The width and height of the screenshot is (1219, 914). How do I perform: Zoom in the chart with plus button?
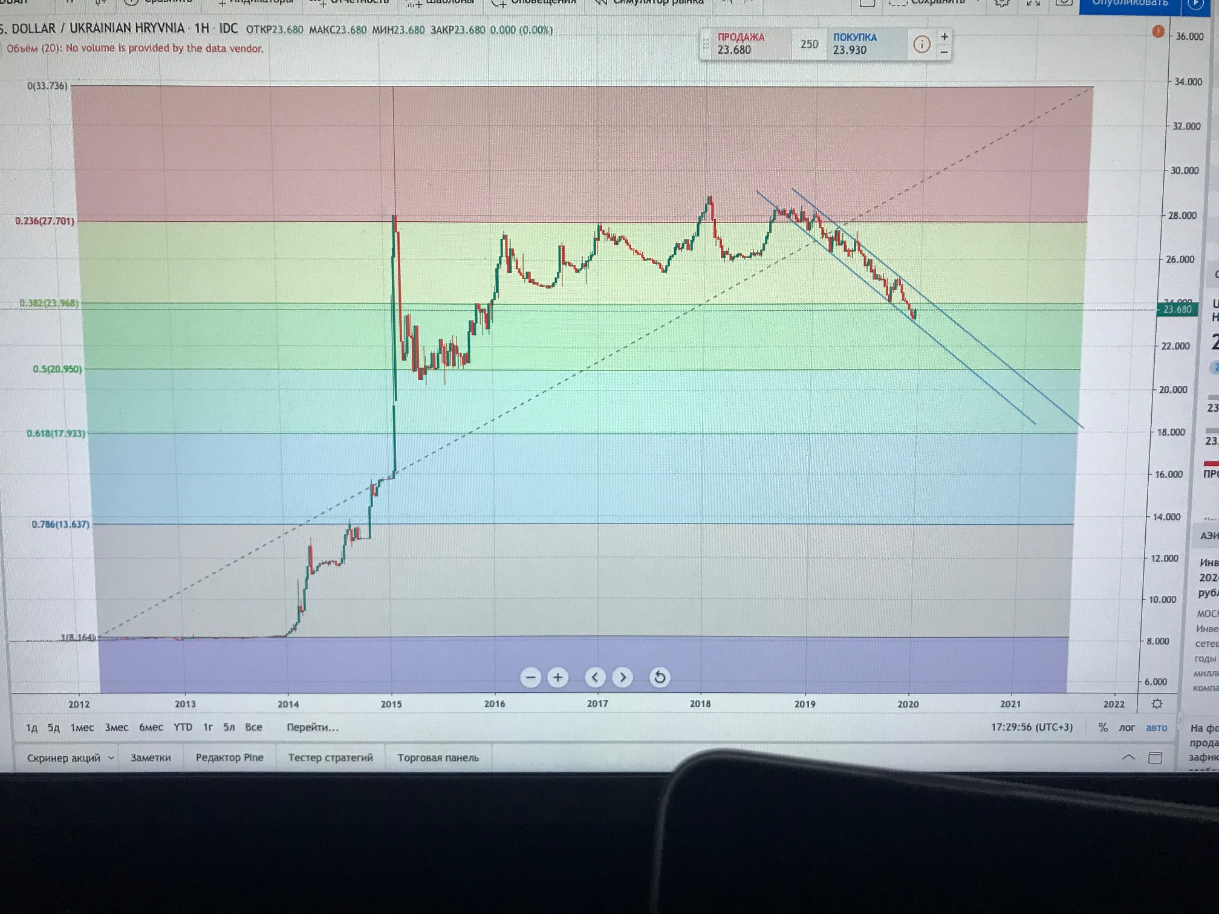click(x=557, y=678)
